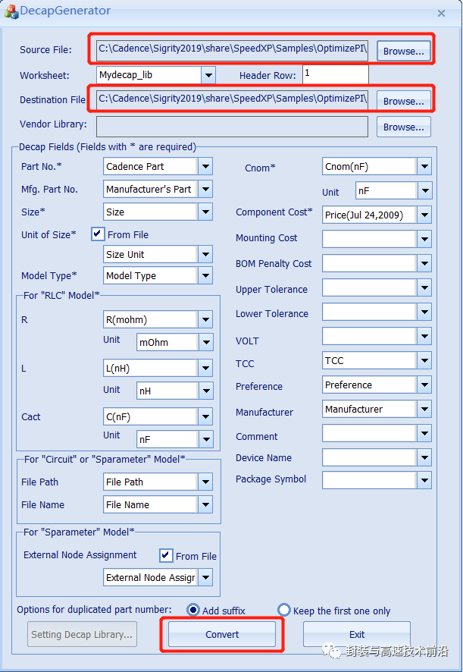
Task: Open the BOM Penalty Cost dropdown
Action: (424, 263)
